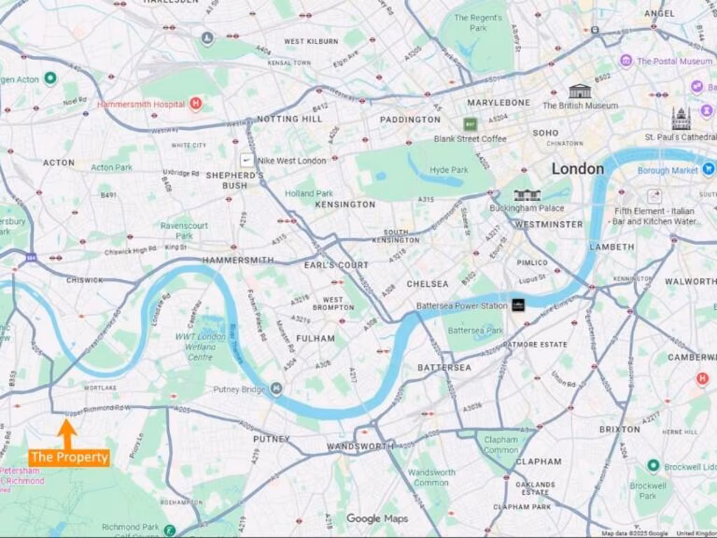Click the Putney Bridge transit icon
The height and width of the screenshot is (538, 717).
pos(276,388)
